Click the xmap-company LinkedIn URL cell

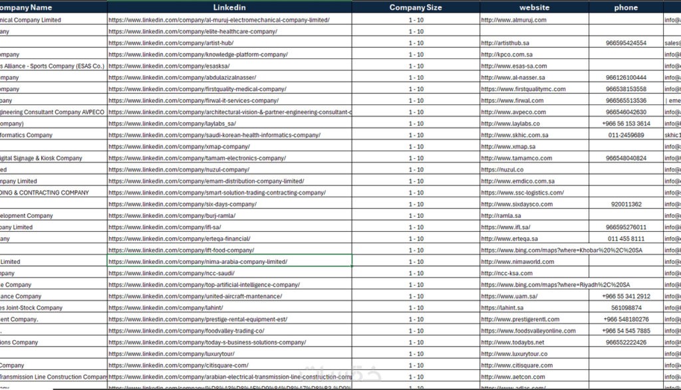pyautogui.click(x=229, y=147)
